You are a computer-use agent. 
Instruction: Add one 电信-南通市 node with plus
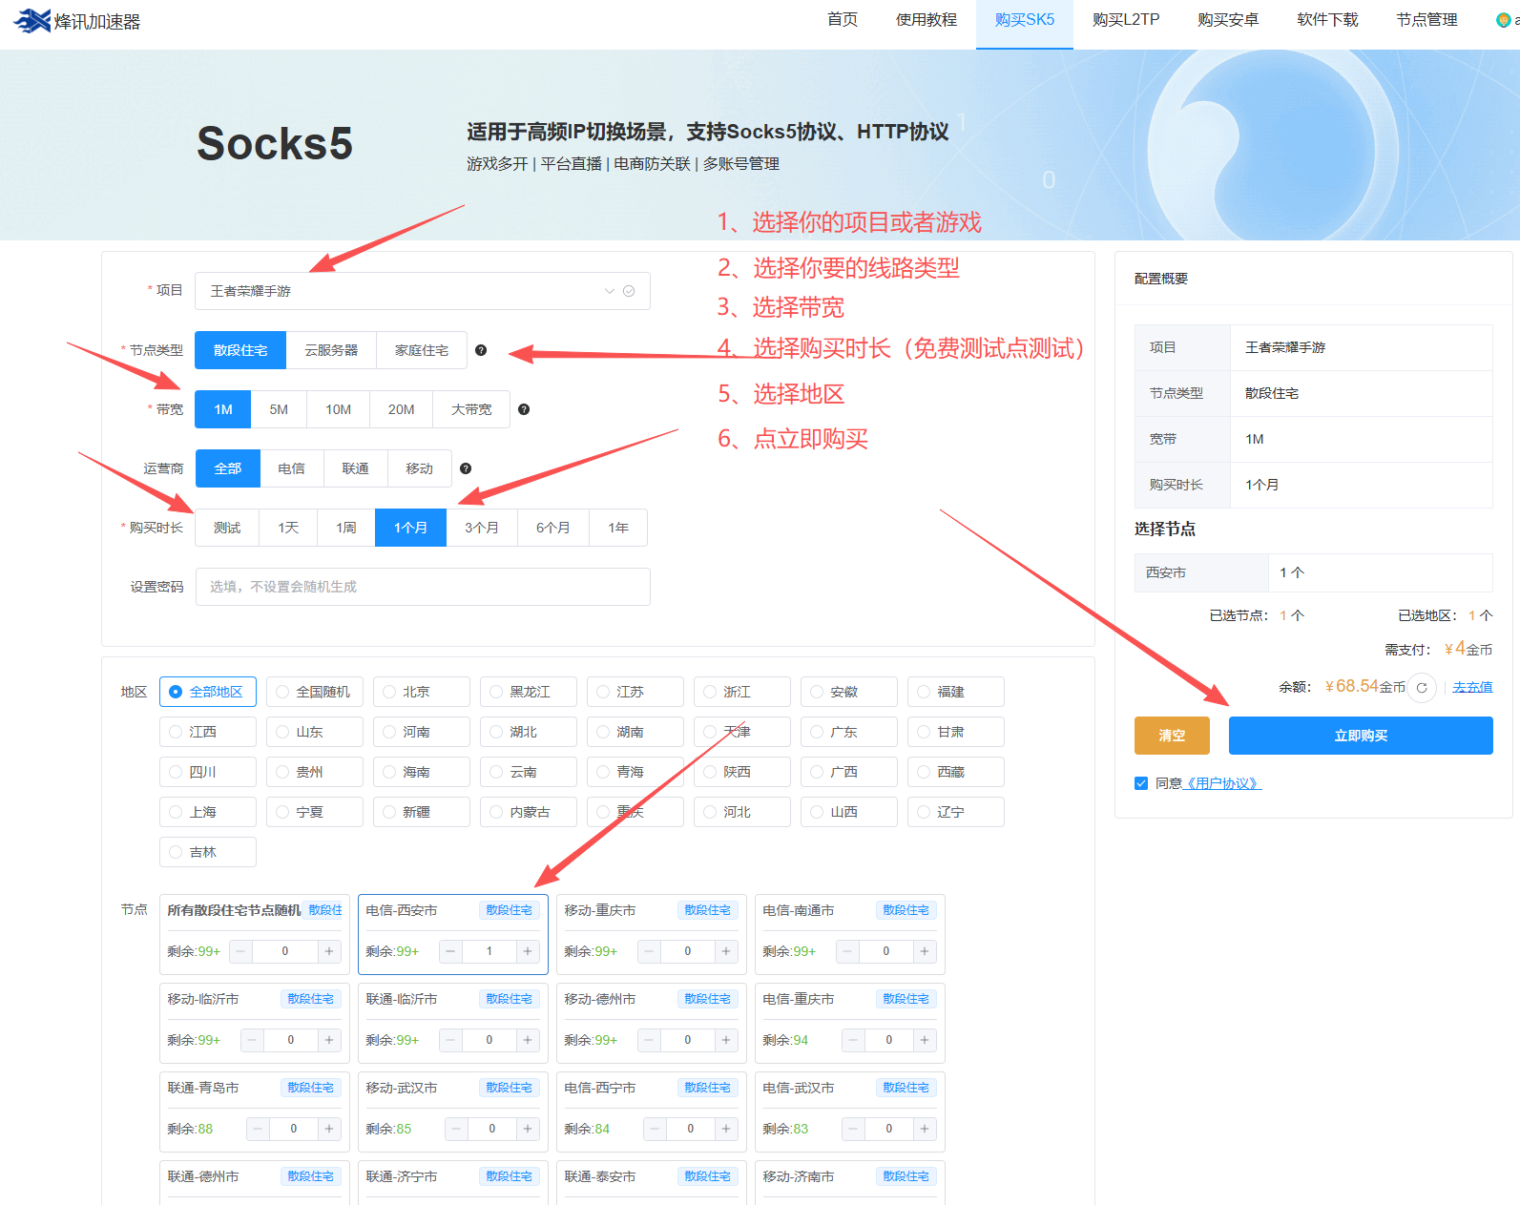tap(925, 951)
